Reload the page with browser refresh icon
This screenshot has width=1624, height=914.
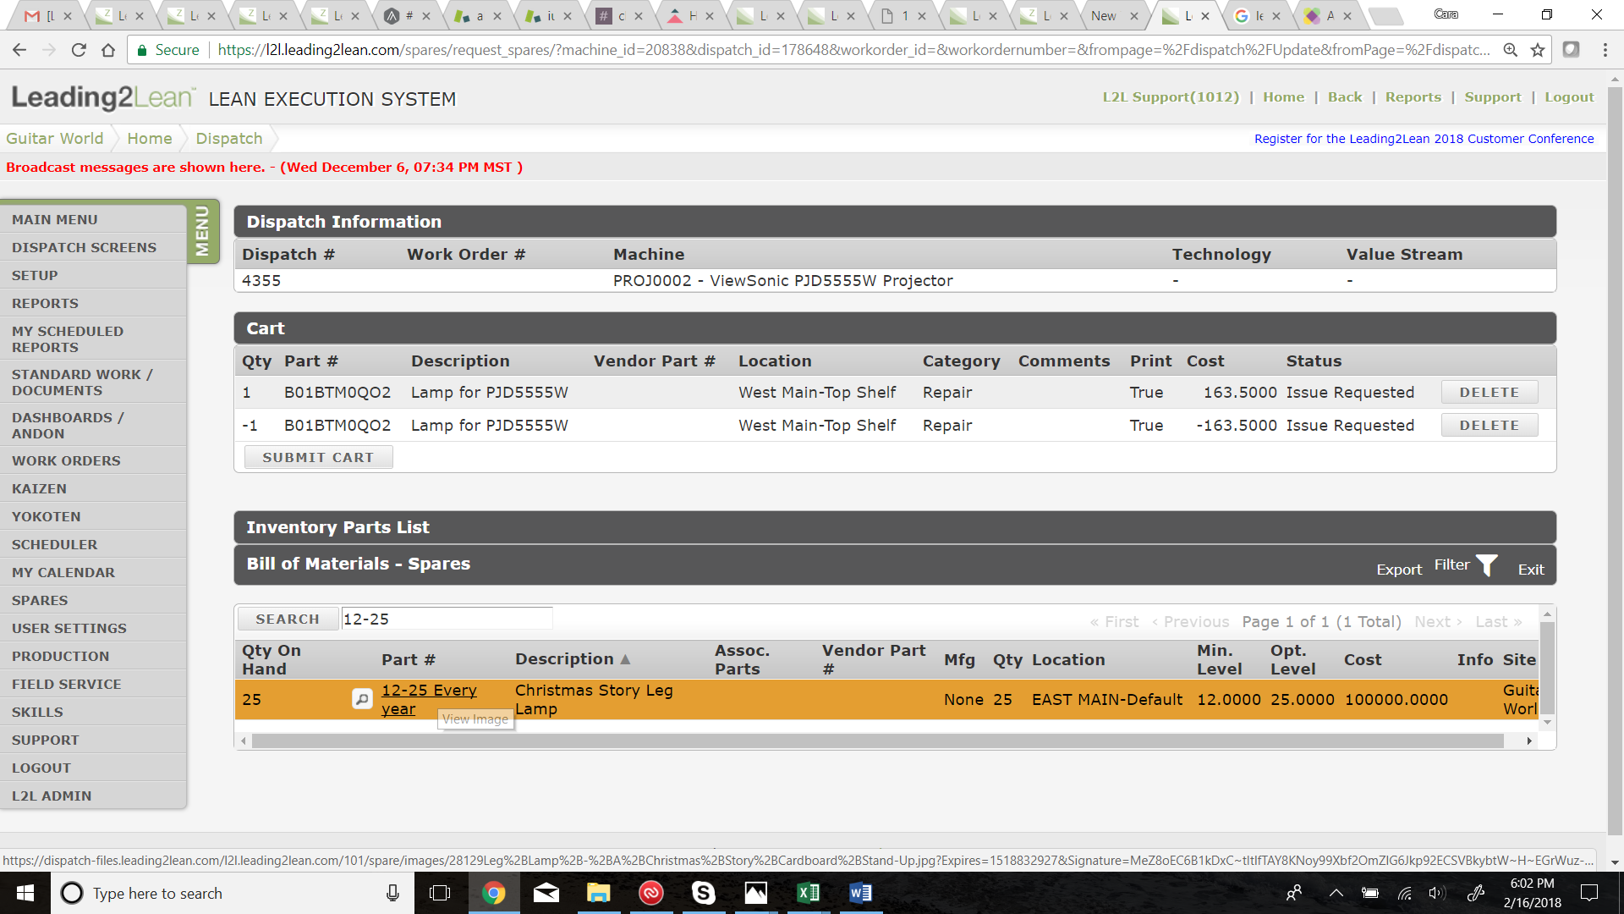79,50
